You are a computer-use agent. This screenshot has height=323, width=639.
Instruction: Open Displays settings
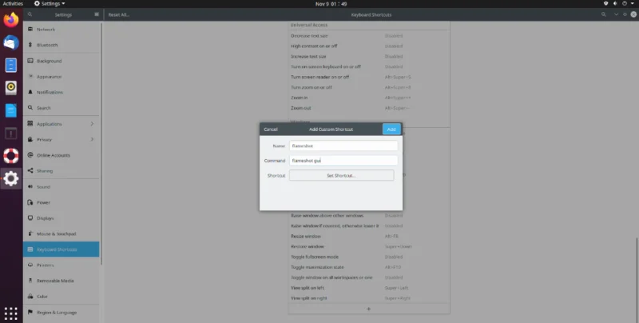click(x=62, y=218)
